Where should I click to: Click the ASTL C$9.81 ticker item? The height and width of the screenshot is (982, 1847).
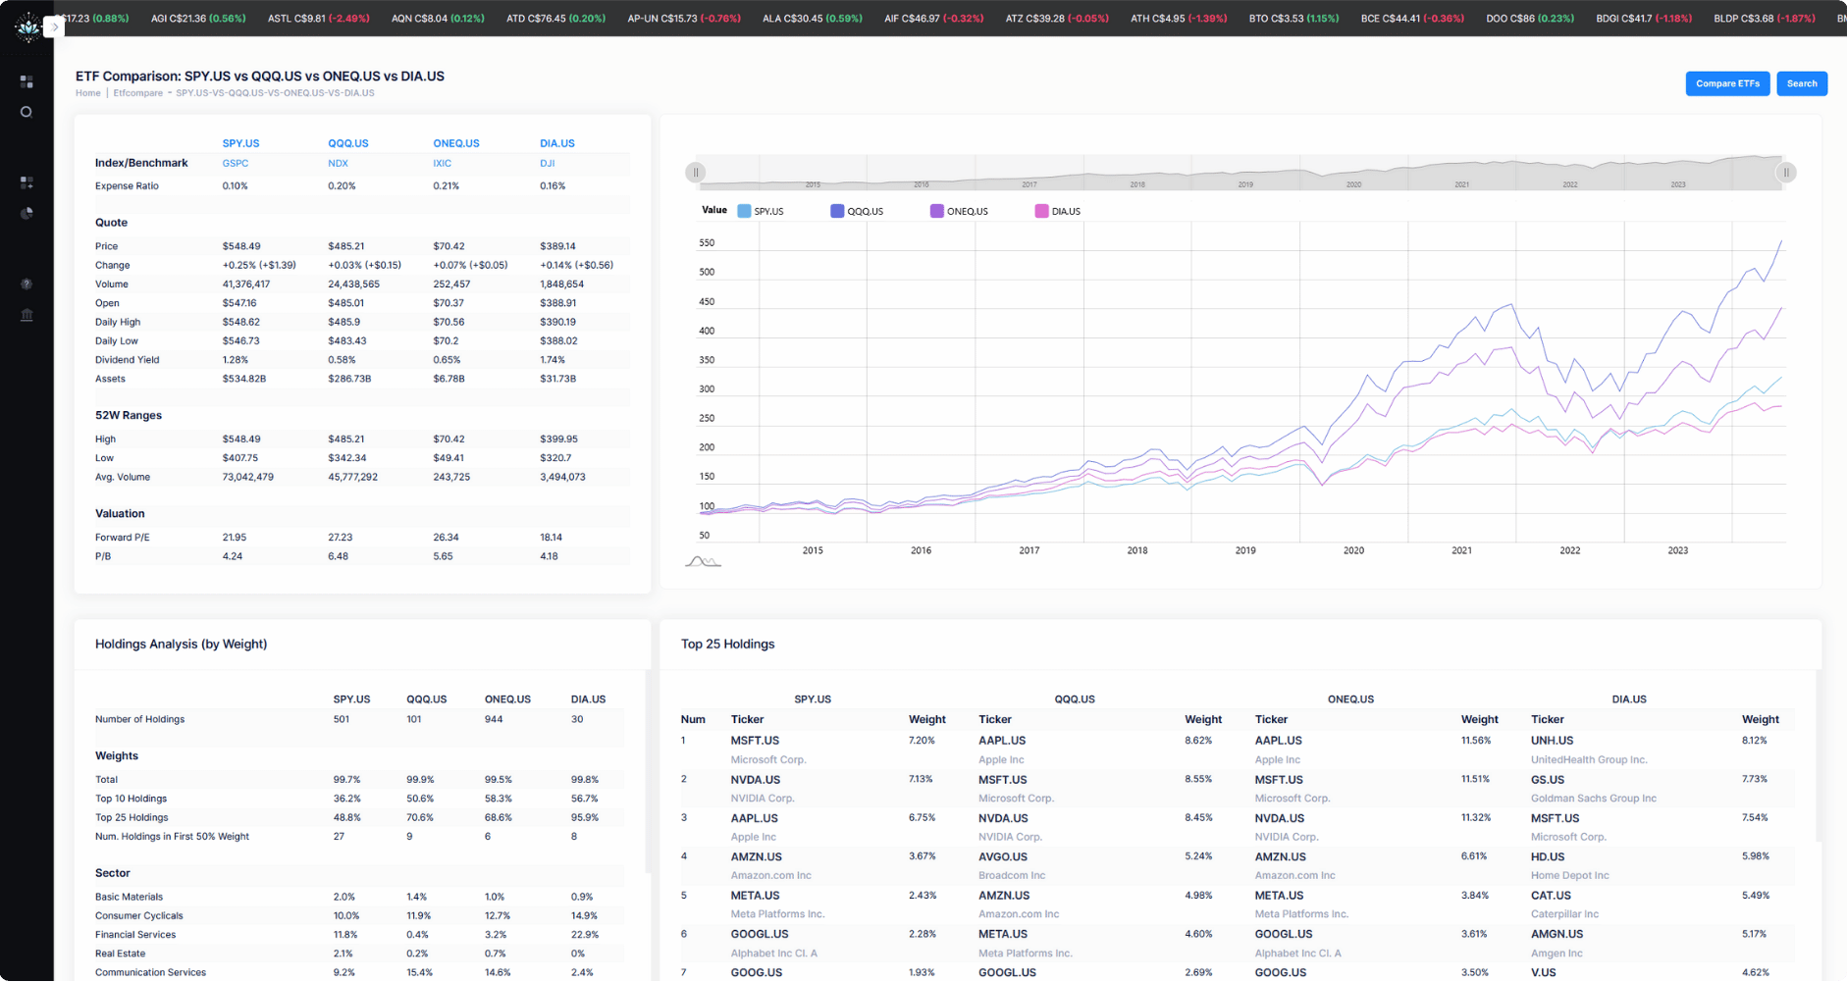pos(319,19)
